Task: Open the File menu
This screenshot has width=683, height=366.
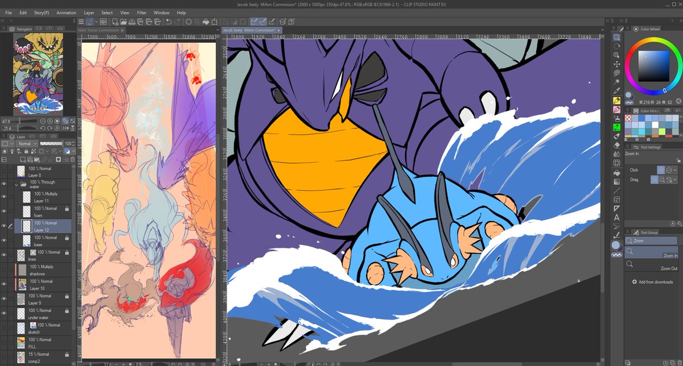Action: point(9,13)
